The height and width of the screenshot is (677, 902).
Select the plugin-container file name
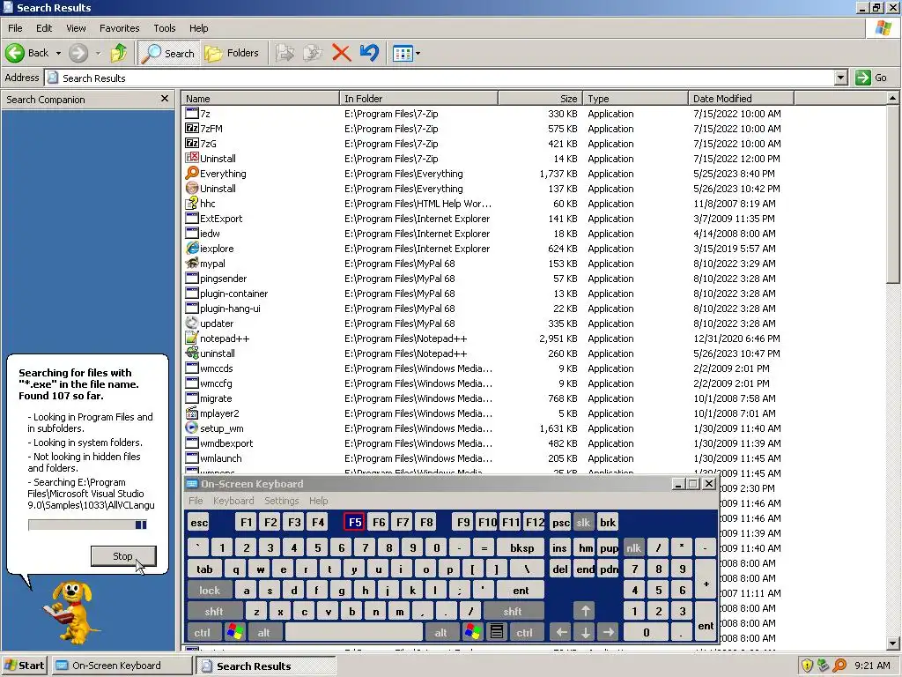tap(233, 293)
